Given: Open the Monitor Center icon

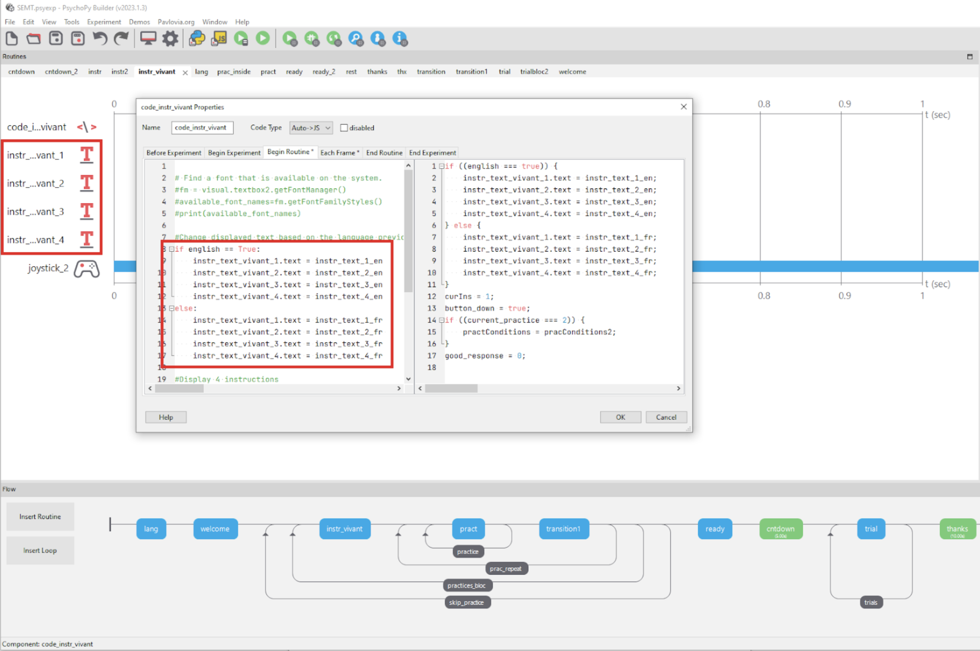Looking at the screenshot, I should point(148,39).
